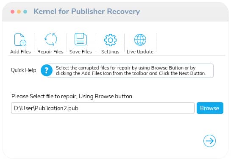The width and height of the screenshot is (231, 161).
Task: Click the Browse button
Action: click(x=210, y=108)
